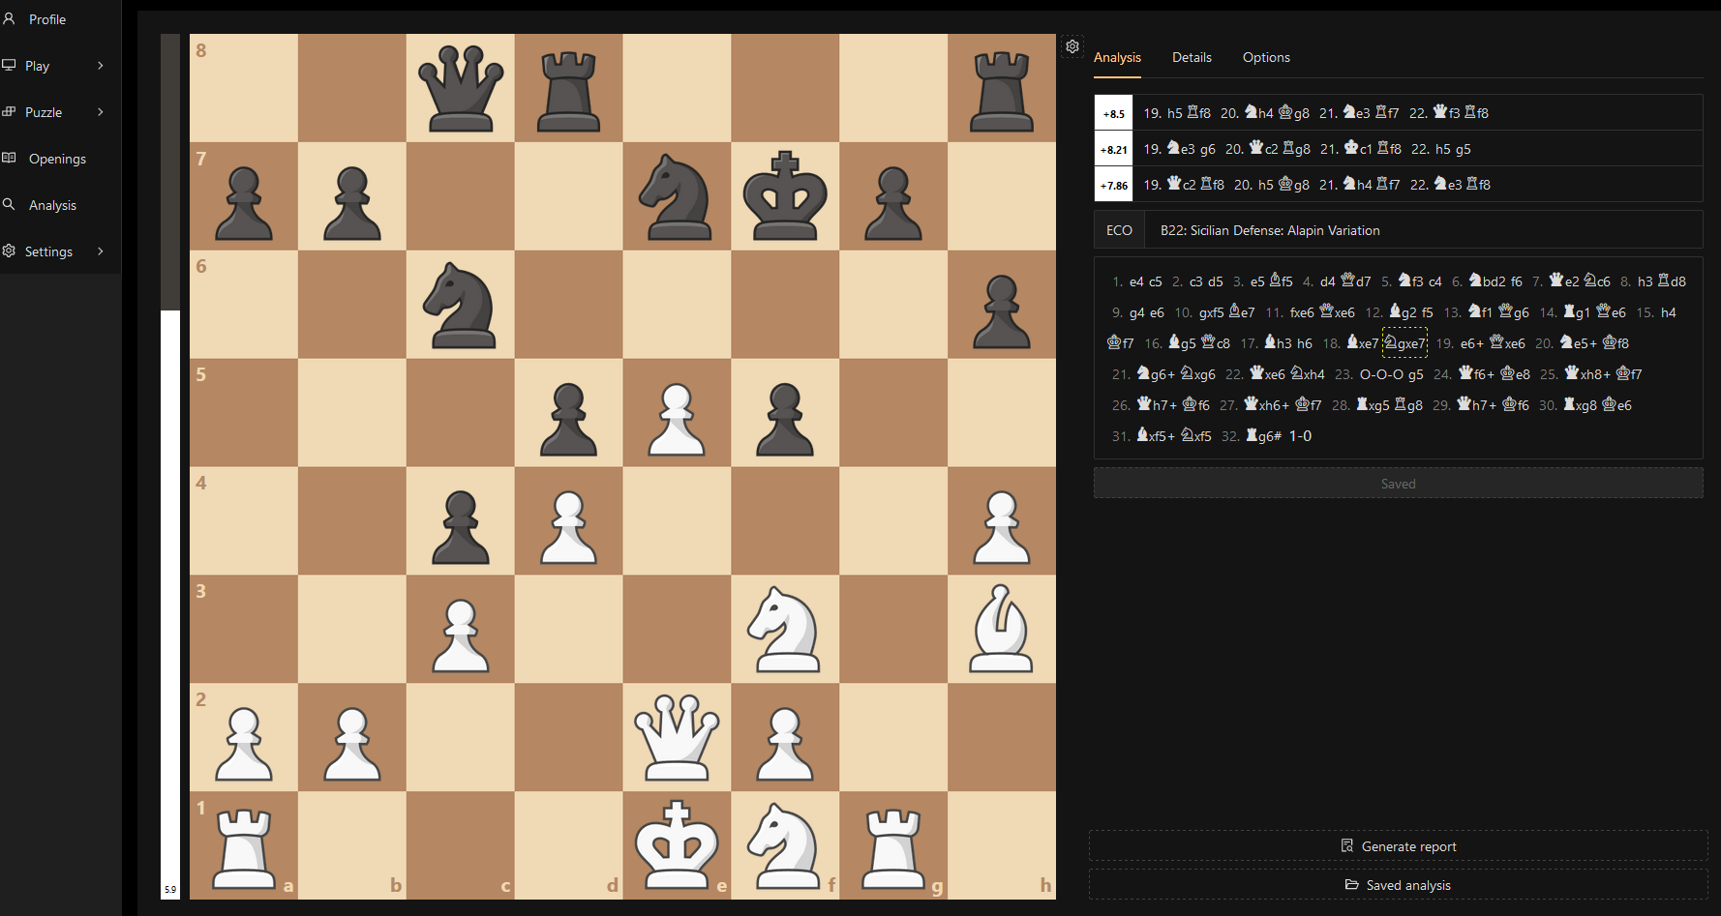Click the highlighted knight xe7 move
Screen dimensions: 1721x916
tap(1404, 343)
